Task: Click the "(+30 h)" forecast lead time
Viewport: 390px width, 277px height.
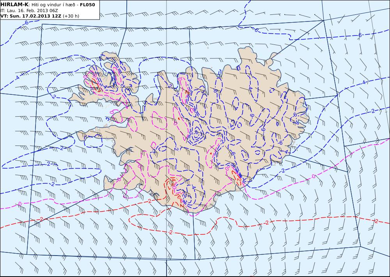Action: pyautogui.click(x=71, y=16)
